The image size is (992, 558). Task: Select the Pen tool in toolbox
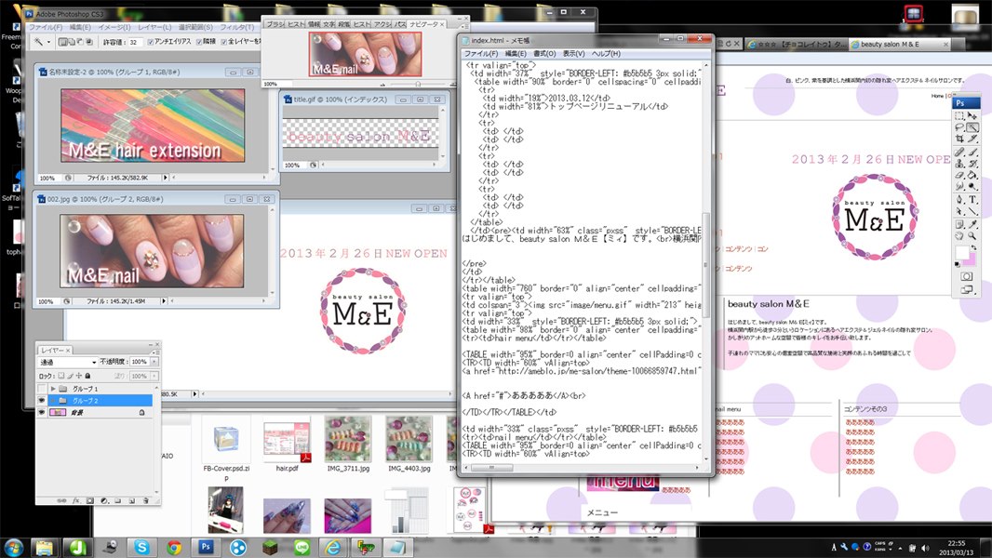(959, 200)
